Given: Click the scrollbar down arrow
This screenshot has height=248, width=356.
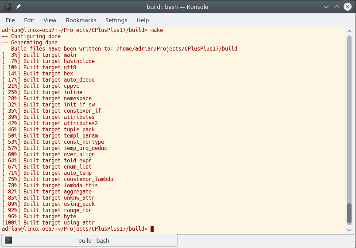Looking at the screenshot, I should (349, 230).
